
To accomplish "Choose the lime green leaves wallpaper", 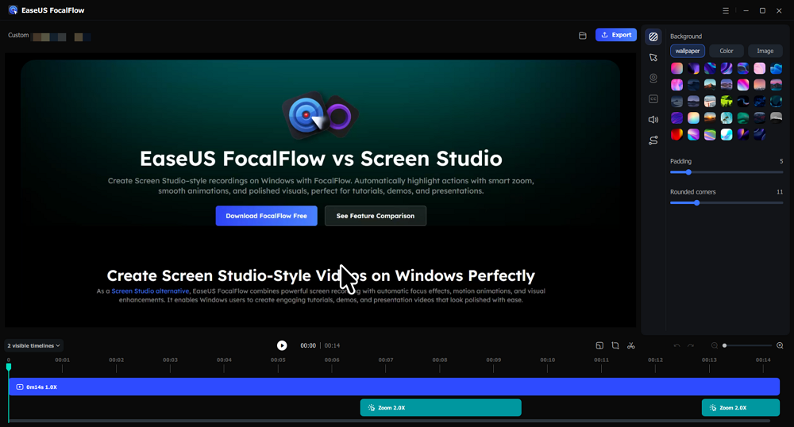I will coord(727,101).
